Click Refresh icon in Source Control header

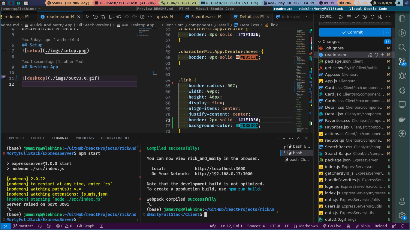[372, 17]
